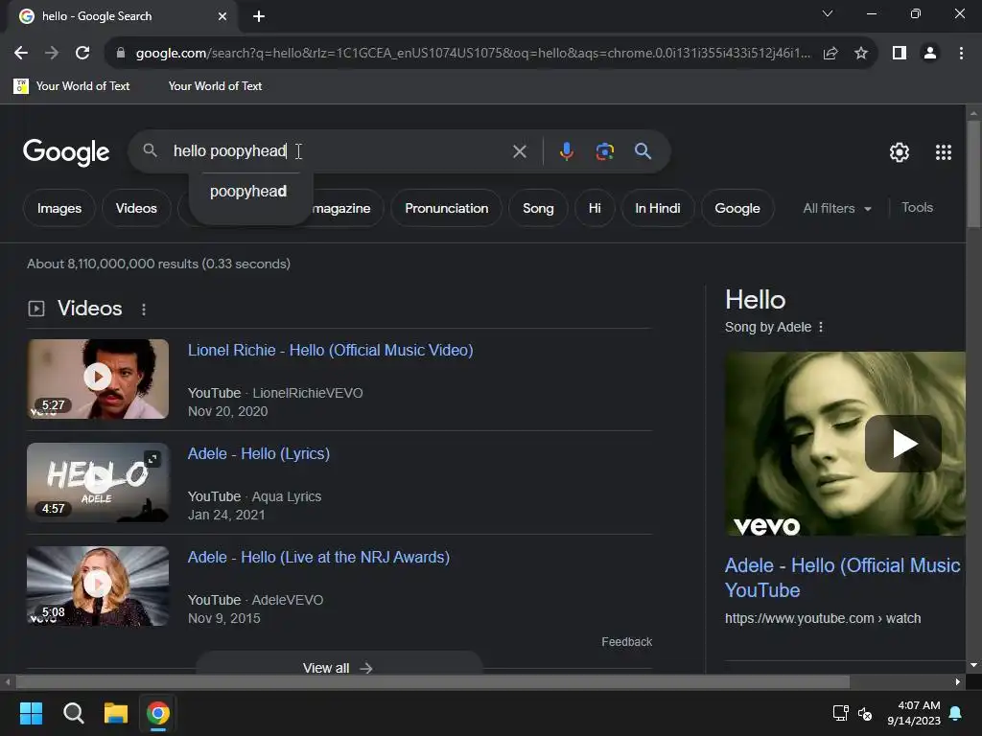Viewport: 982px width, 736px height.
Task: Open File Explorer from the taskbar
Action: [x=116, y=713]
